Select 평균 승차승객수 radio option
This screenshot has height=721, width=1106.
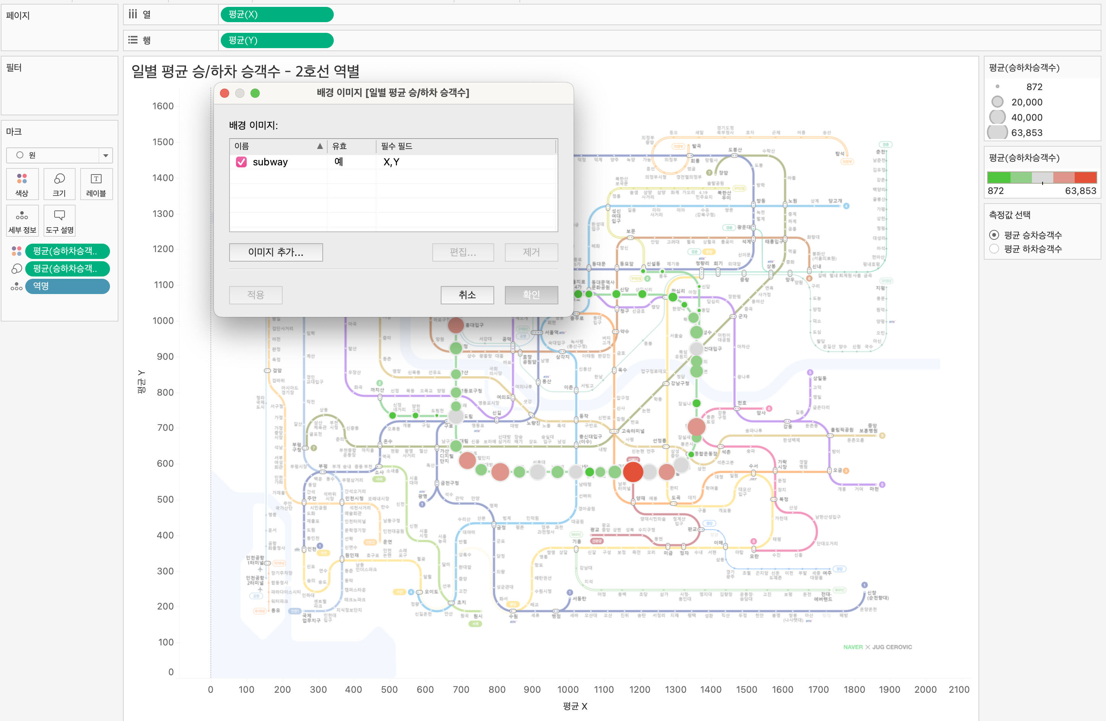994,235
